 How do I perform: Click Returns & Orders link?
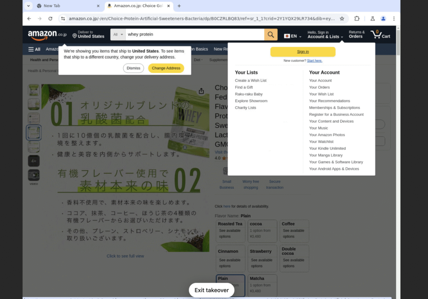click(357, 35)
